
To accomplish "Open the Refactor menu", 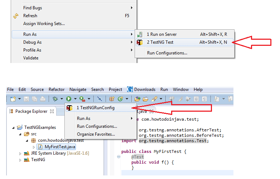I will [x=57, y=89].
